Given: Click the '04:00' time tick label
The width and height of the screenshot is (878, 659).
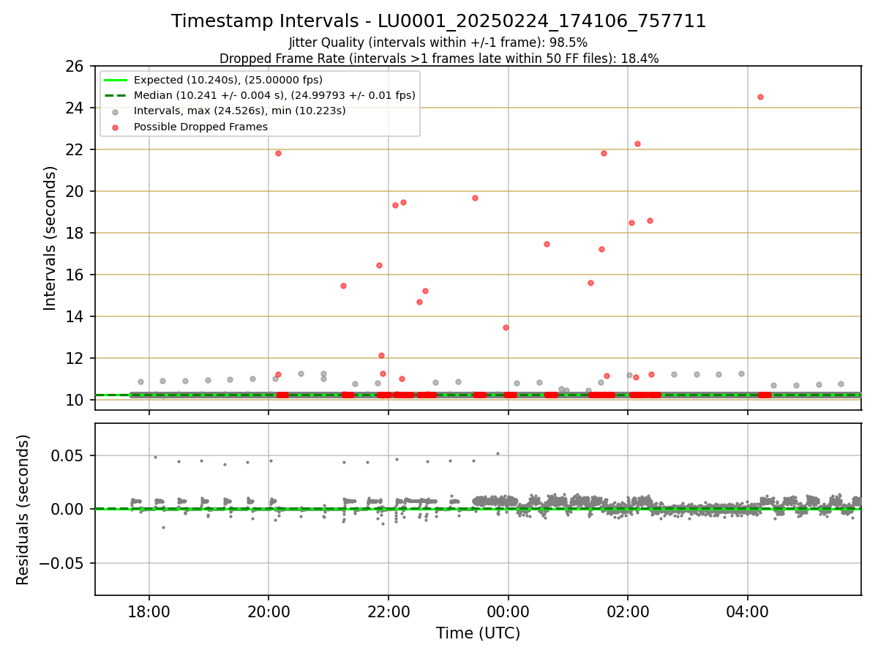Looking at the screenshot, I should 747,611.
